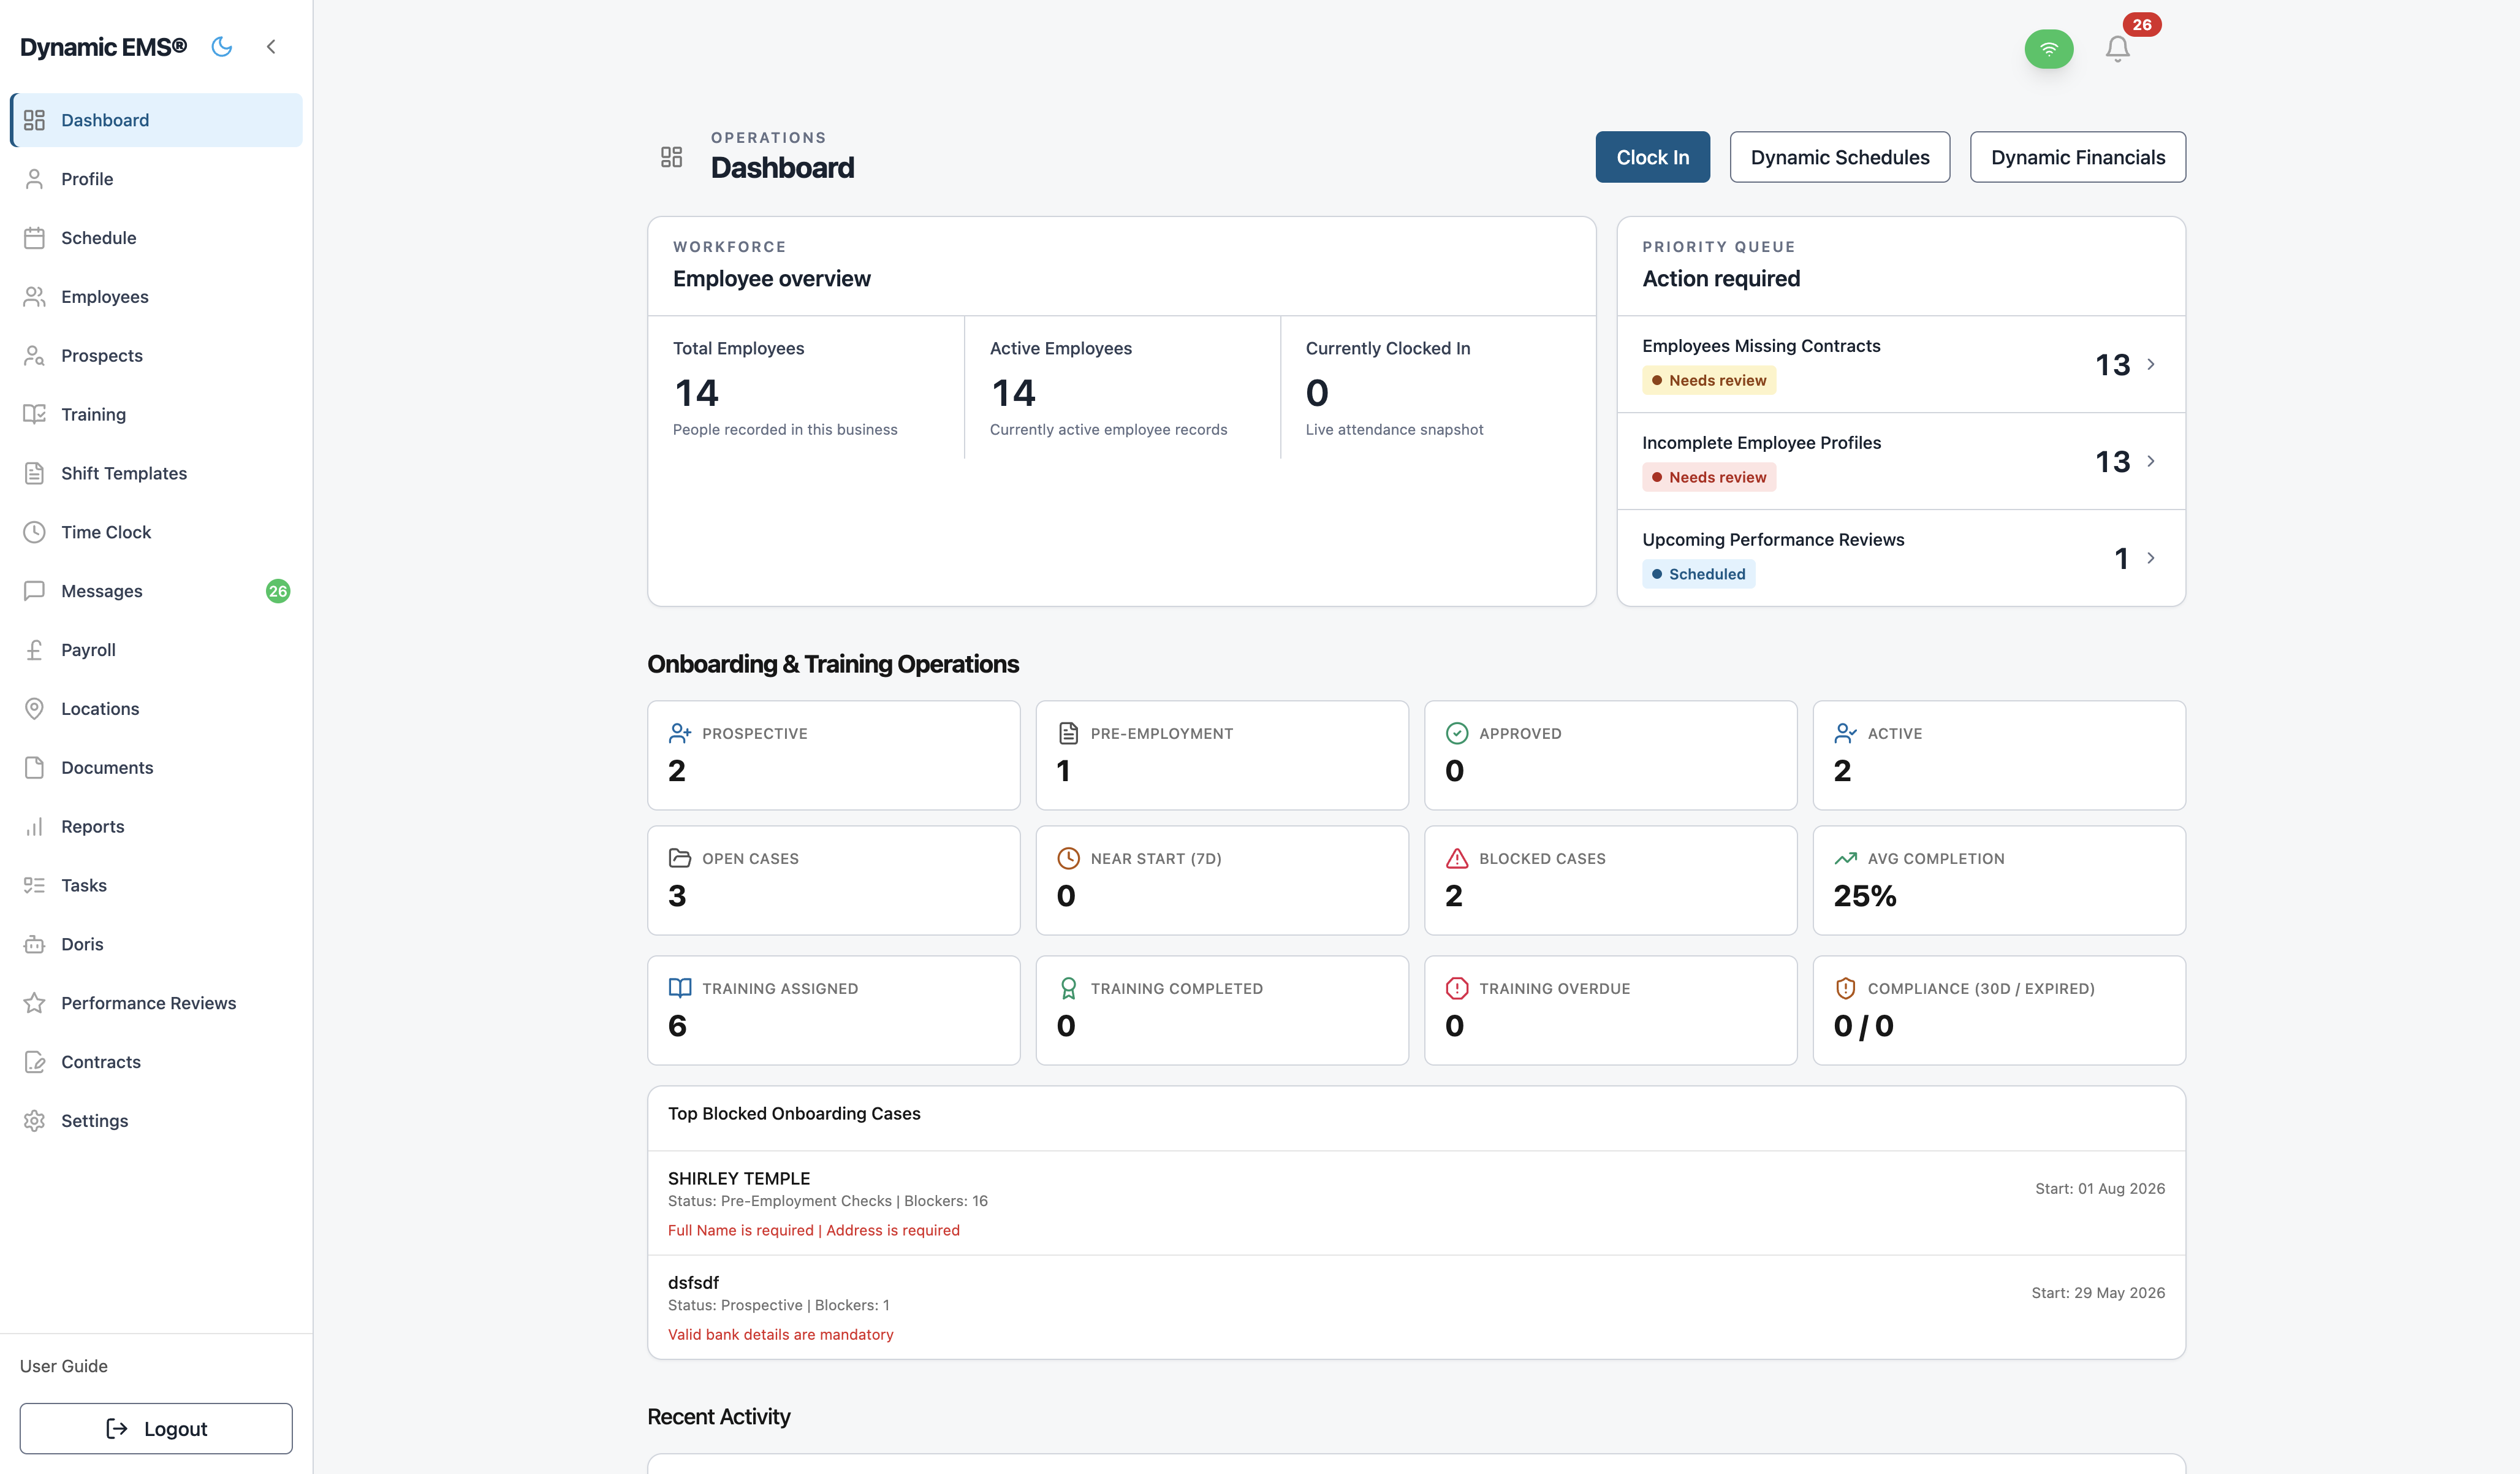Click 'Full Name is required | Address is required'
Screen dimensions: 2520x1474
click(x=813, y=1231)
